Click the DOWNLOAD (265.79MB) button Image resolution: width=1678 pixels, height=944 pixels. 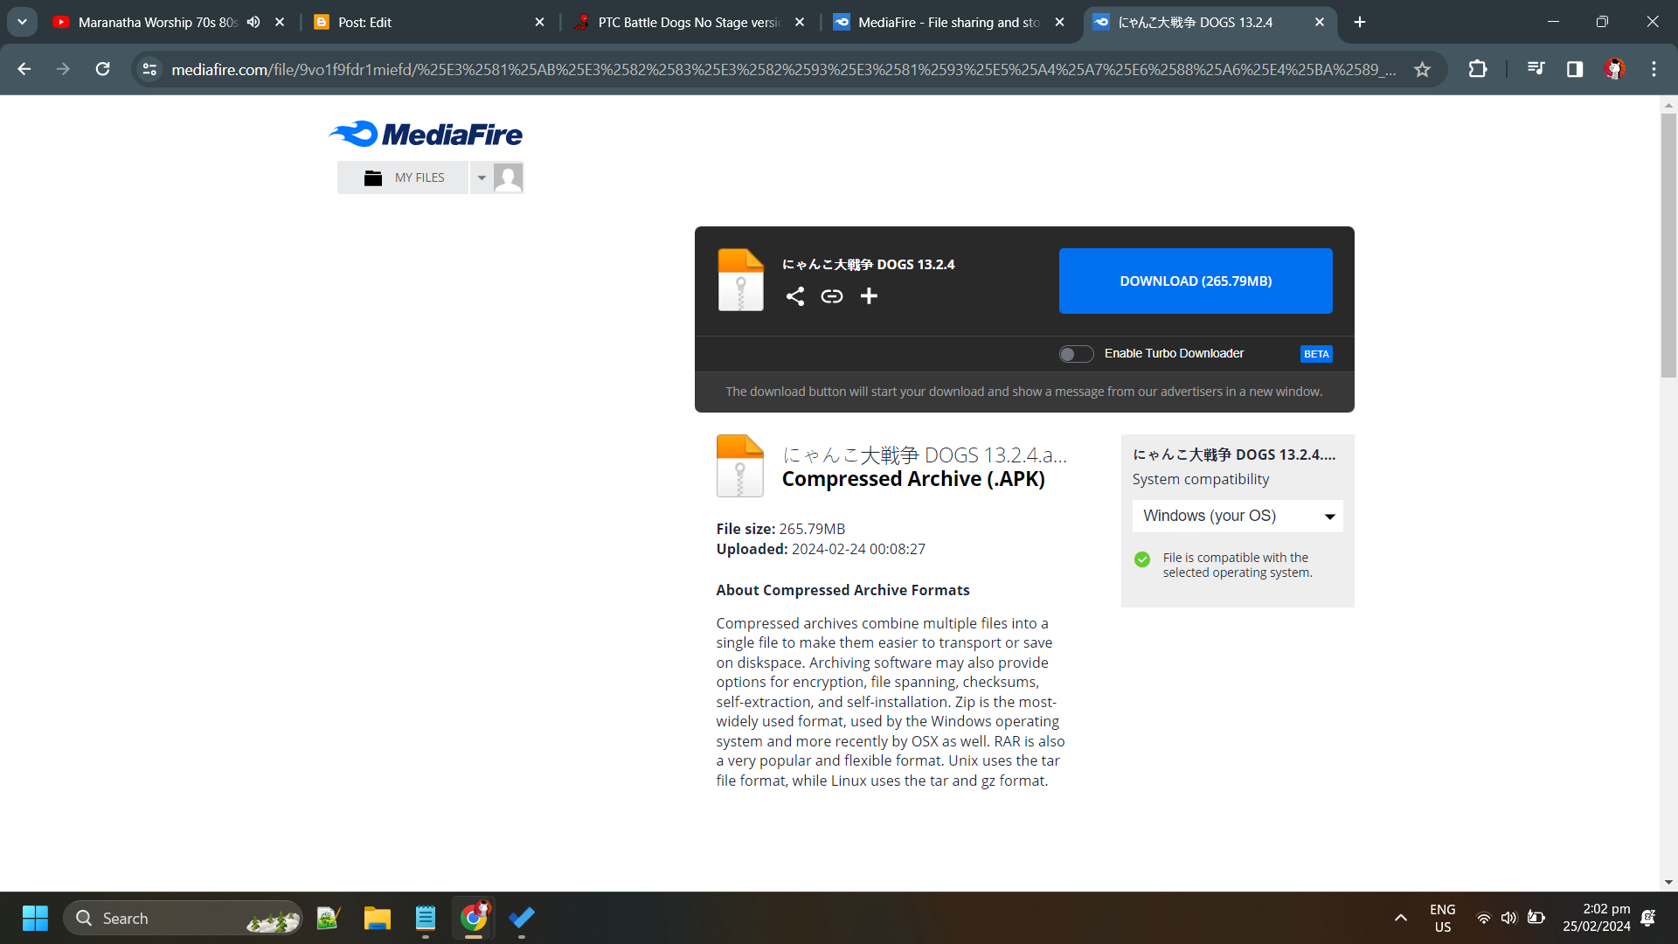[x=1195, y=281]
